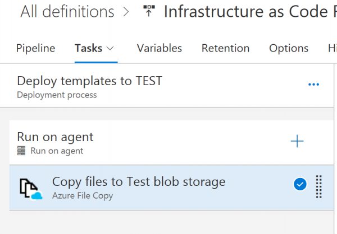337x234 pixels.
Task: Expand the Tasks tab dropdown chevron
Action: pyautogui.click(x=110, y=49)
